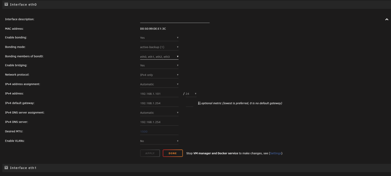Open the Settings link
391x176 pixels.
pyautogui.click(x=276, y=153)
